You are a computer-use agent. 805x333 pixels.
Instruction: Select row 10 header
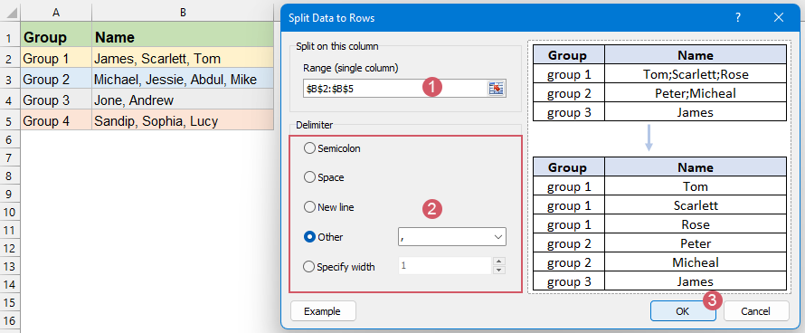pyautogui.click(x=10, y=212)
